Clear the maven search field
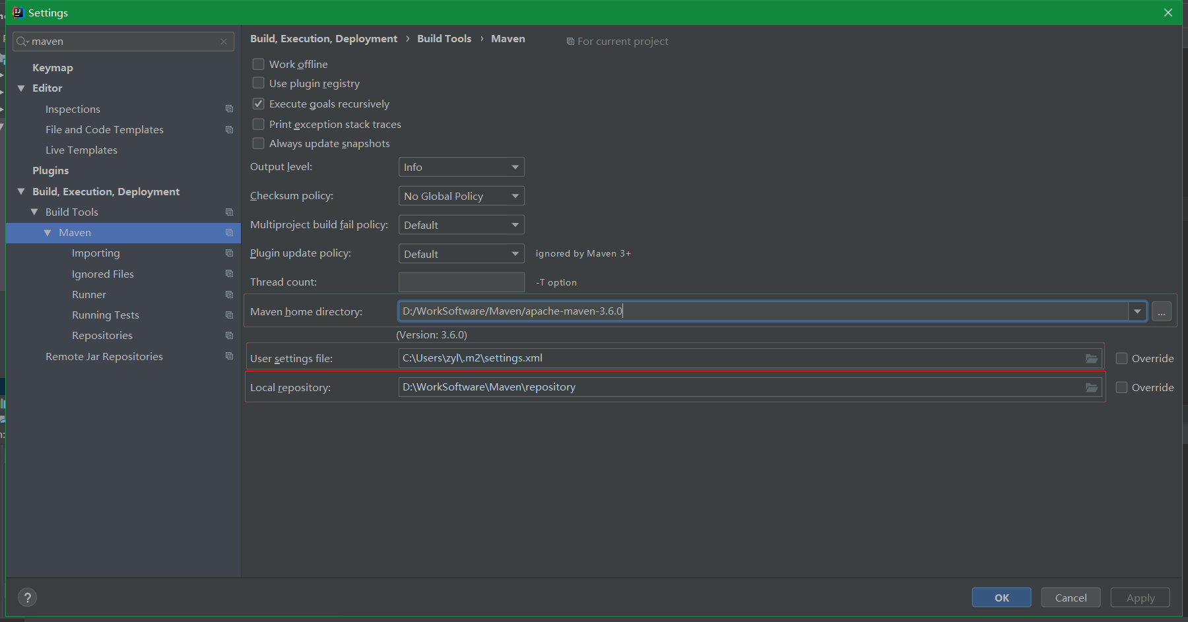This screenshot has width=1188, height=622. [x=224, y=42]
